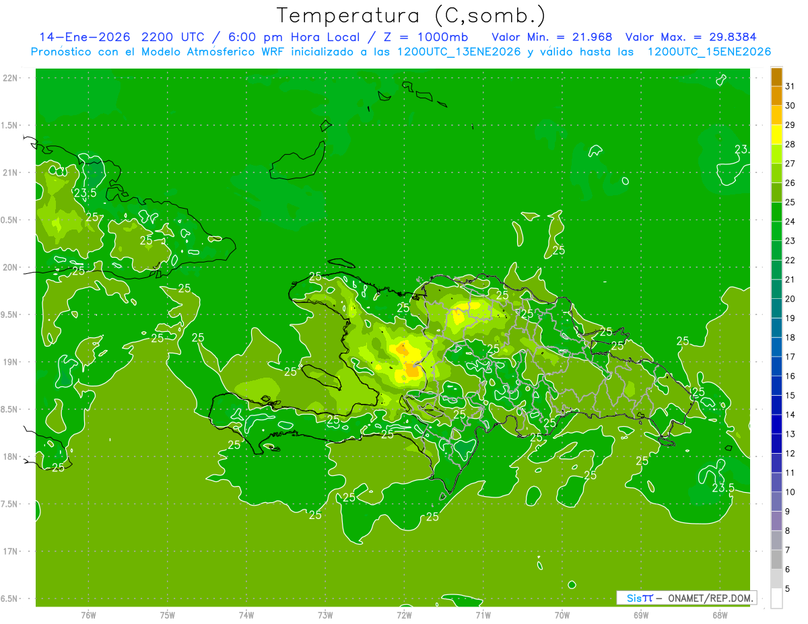The image size is (808, 624).
Task: Click the "1200UTC_15ENE2026" valid-until time
Action: (x=709, y=52)
